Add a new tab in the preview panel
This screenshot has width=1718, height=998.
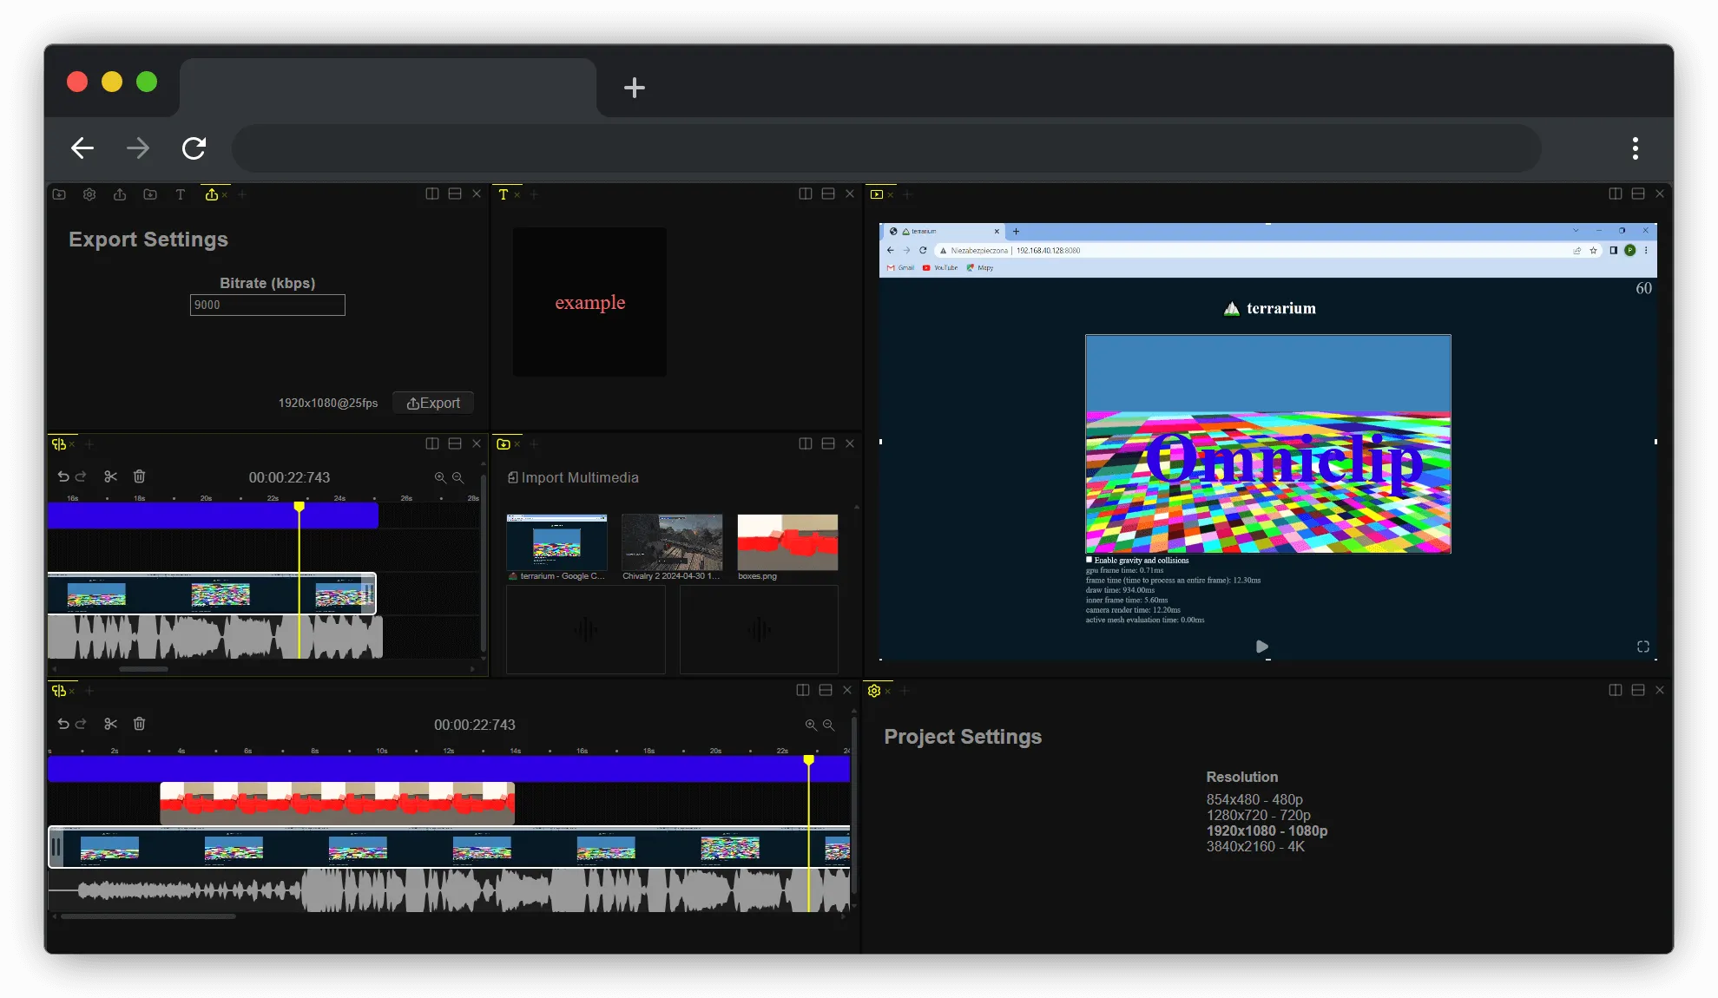click(x=908, y=194)
